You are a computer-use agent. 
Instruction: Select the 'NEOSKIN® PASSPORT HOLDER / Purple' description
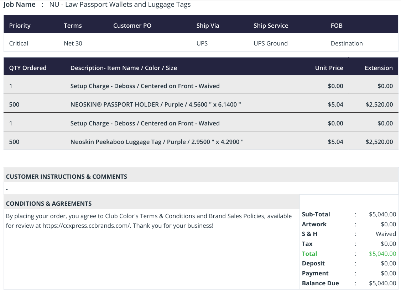[x=156, y=105]
